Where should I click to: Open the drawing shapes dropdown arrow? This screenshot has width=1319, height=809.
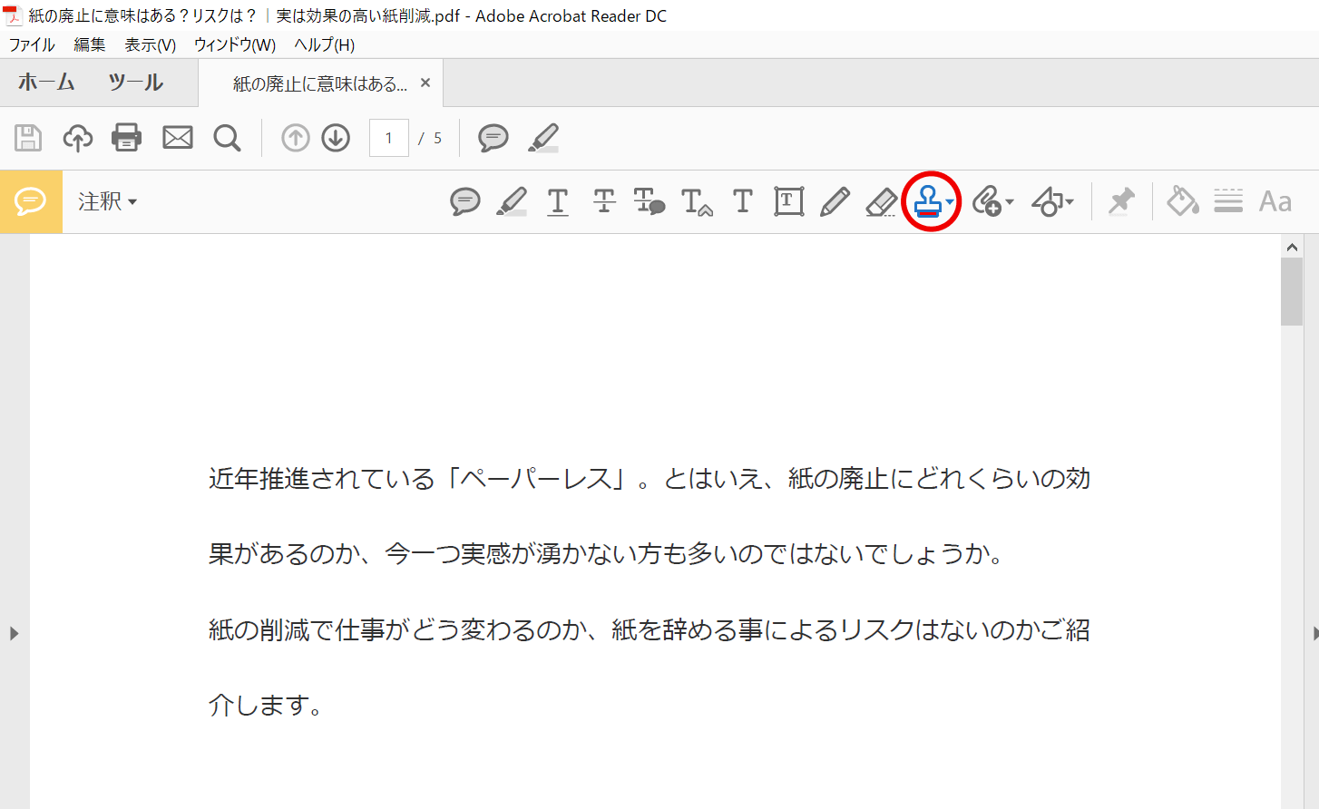(x=1070, y=202)
